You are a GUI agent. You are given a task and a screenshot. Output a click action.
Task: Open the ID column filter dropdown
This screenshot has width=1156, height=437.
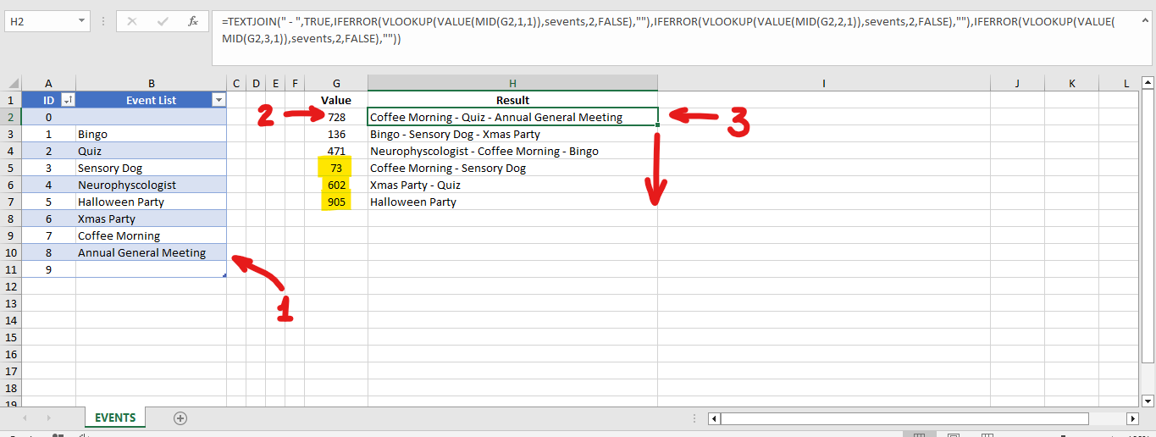tap(69, 100)
